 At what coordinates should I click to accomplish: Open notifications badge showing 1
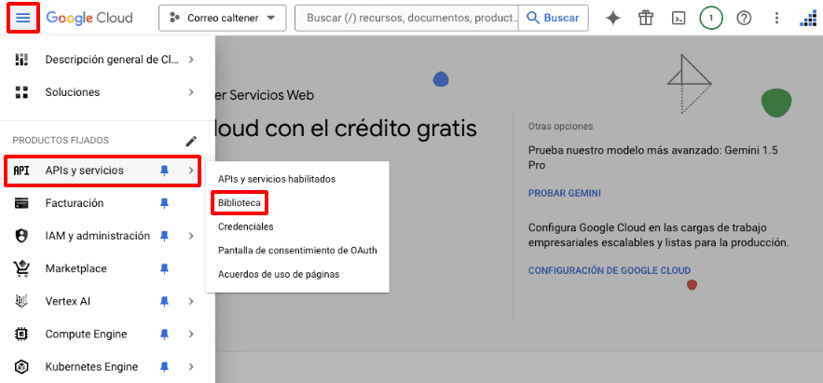tap(711, 18)
